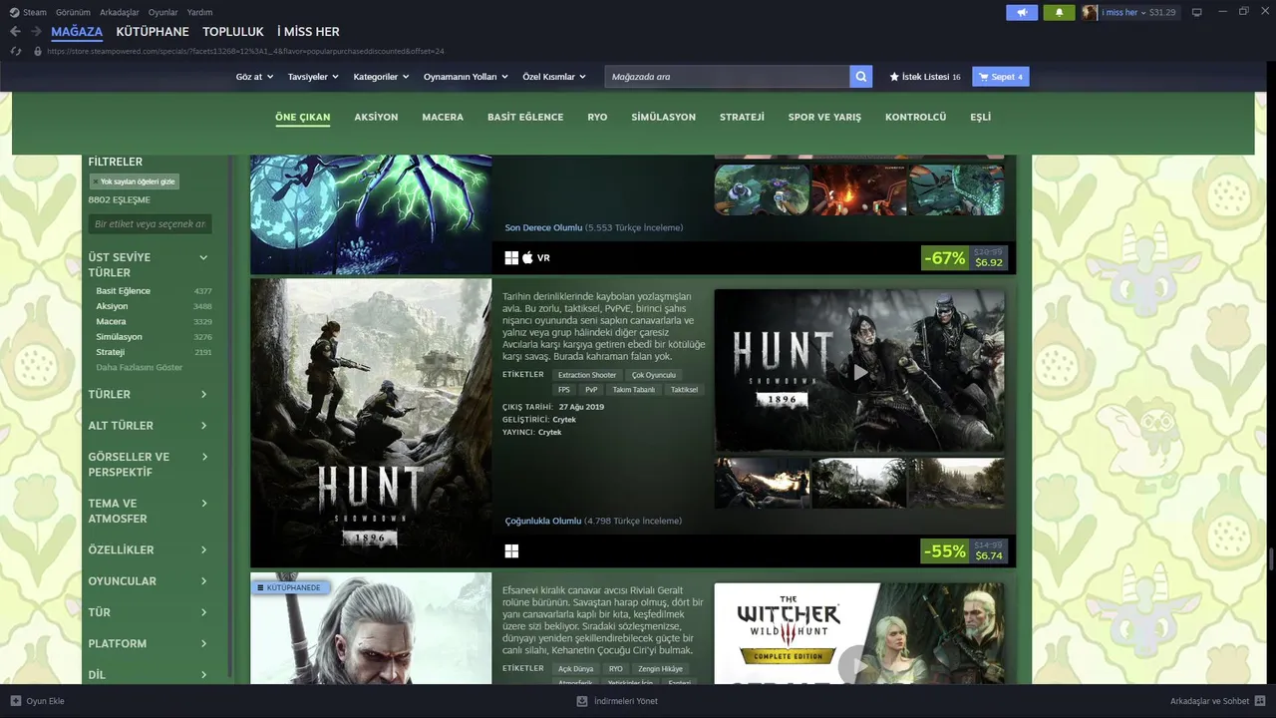Select the STRATEJİ category tab
This screenshot has height=718, width=1276.
[742, 117]
